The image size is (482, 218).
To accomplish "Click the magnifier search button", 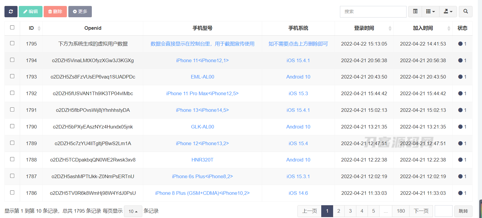I will (465, 12).
